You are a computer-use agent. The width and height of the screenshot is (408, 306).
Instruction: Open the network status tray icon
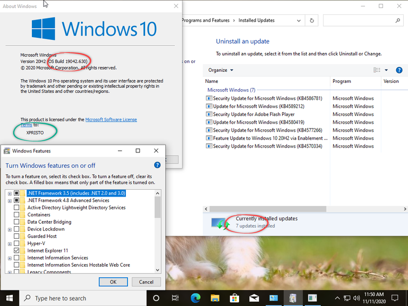click(347, 298)
